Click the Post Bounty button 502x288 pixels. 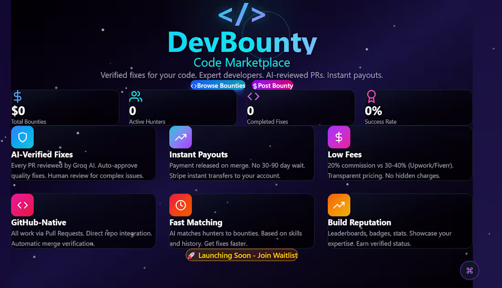click(x=272, y=85)
